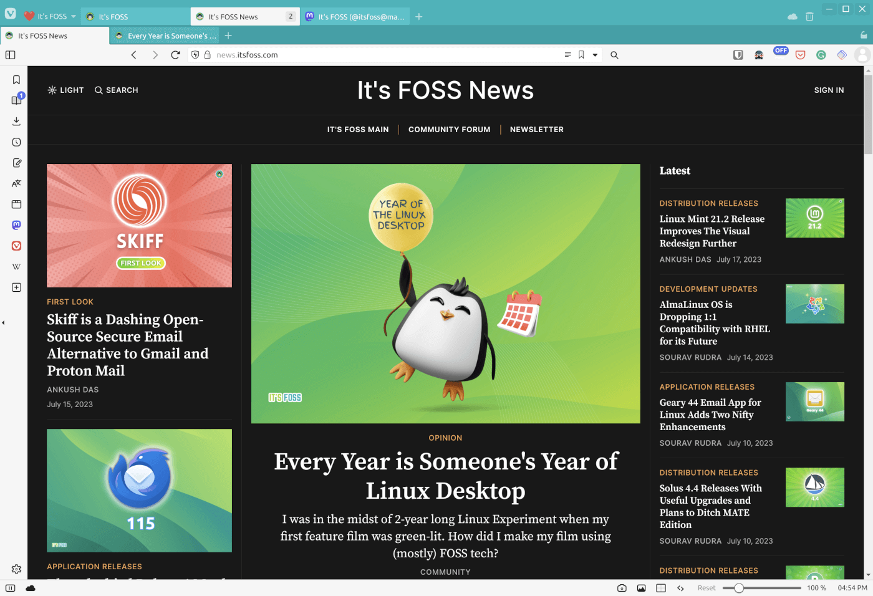Switch to the It's FOSS tab
Screen dimensions: 873x596
(135, 17)
